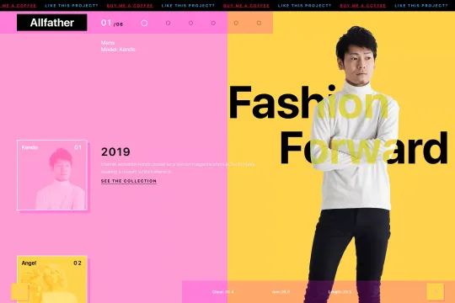Jump to slide two pagination dot
This screenshot has width=455, height=303.
point(168,23)
